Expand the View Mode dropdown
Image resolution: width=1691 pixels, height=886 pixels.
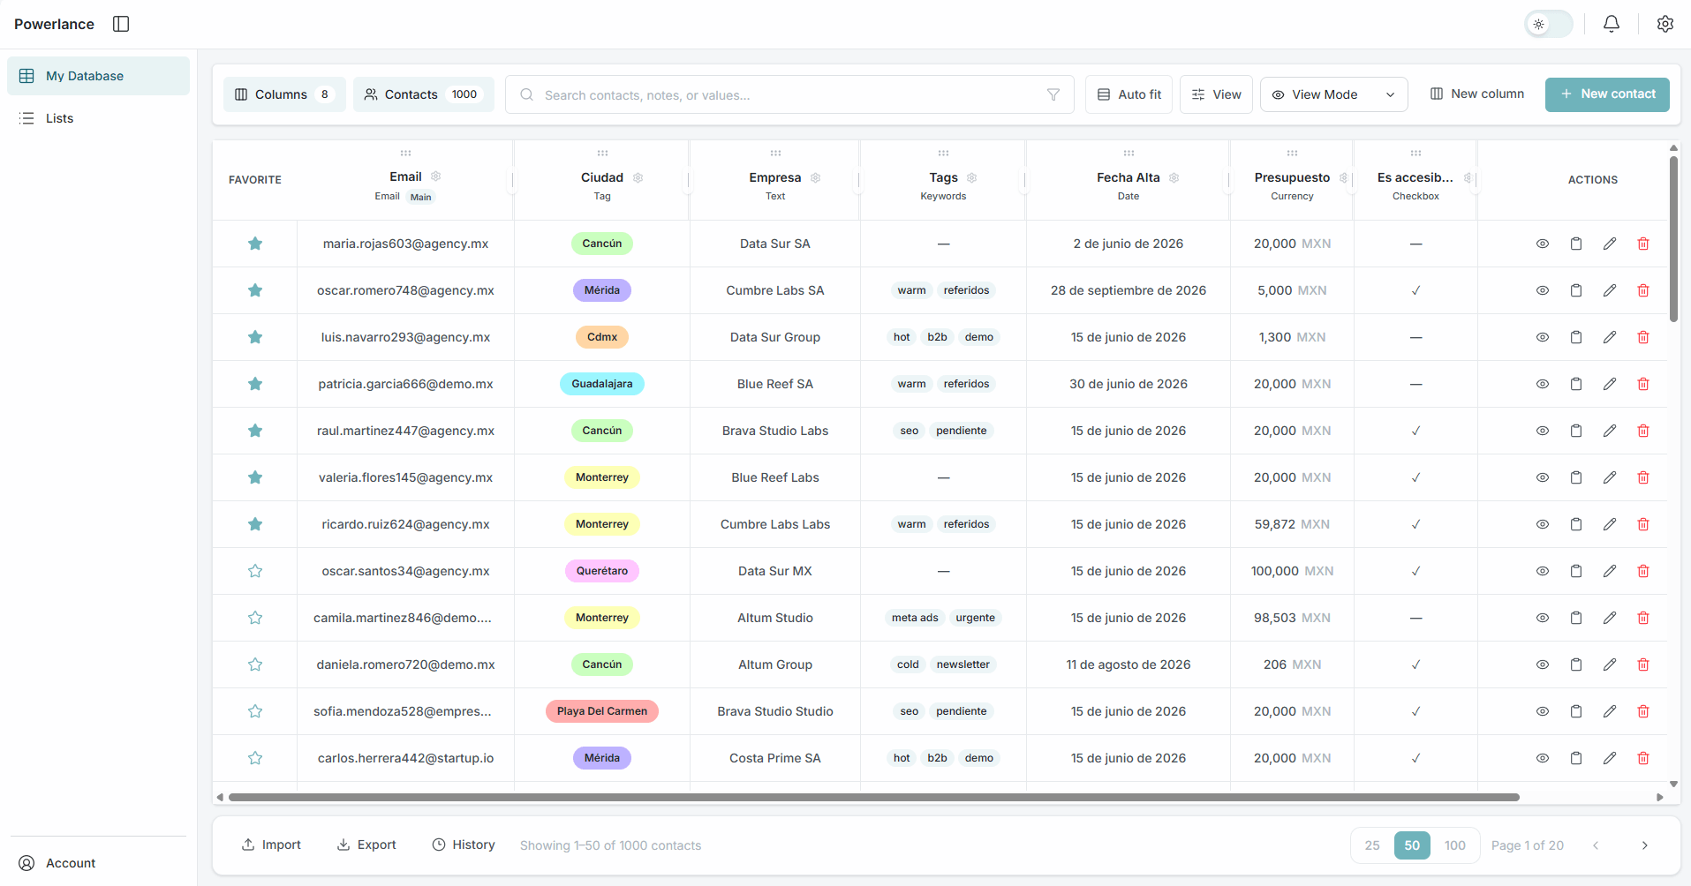[x=1333, y=94]
